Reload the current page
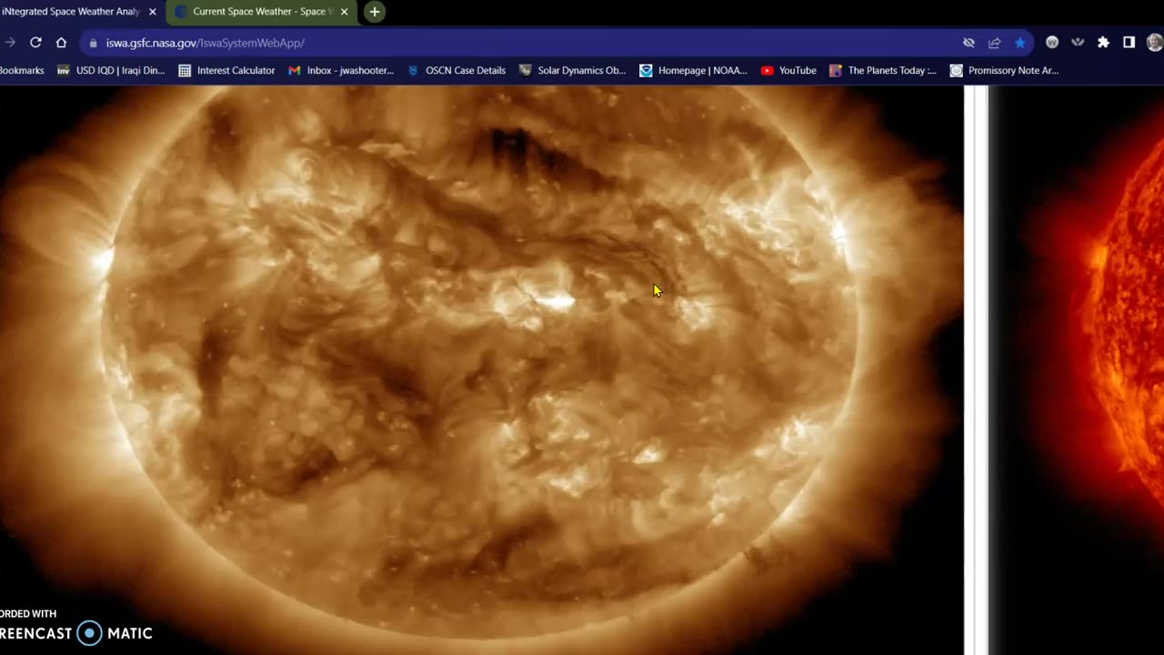 35,43
